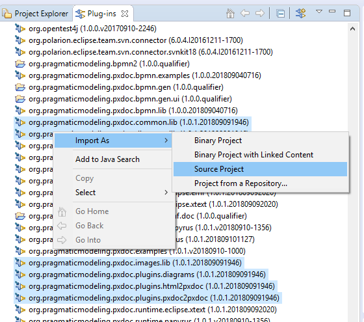364x322 pixels.
Task: Click the scrollbar up arrow
Action: (352, 29)
